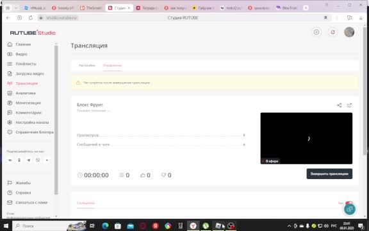Image resolution: width=369 pixels, height=231 pixels.
Task: Open the teal chat support bubble
Action: 350,209
